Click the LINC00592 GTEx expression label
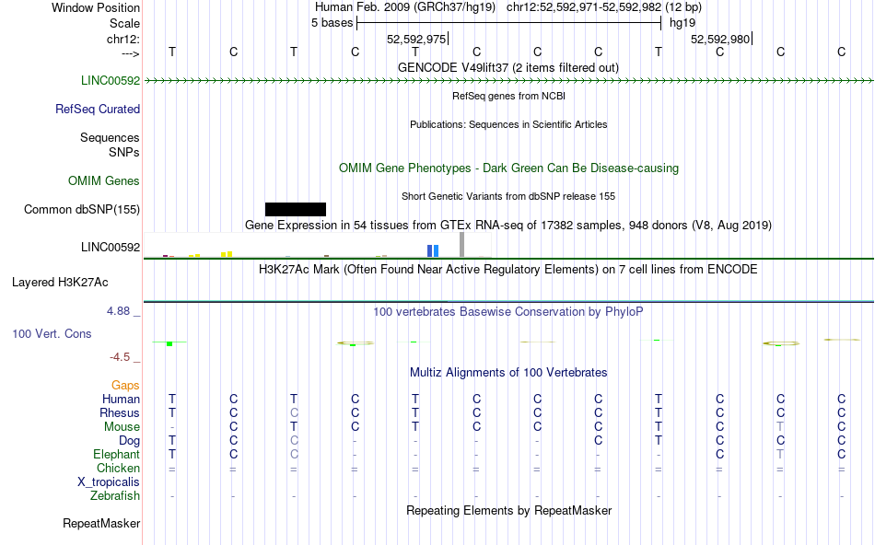 point(111,247)
